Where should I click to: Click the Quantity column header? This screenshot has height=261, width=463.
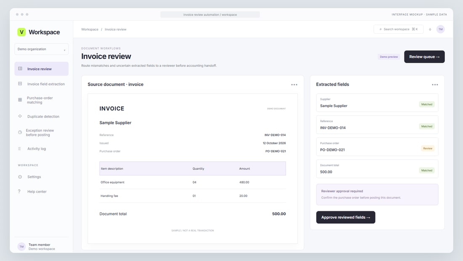point(198,169)
